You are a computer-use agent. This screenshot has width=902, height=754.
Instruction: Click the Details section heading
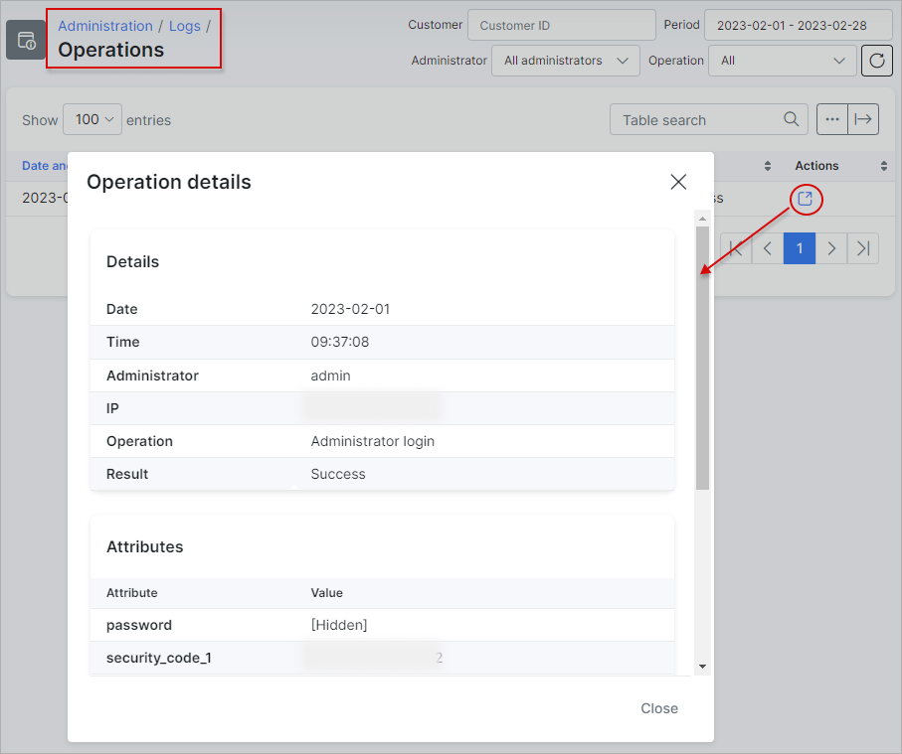coord(132,261)
